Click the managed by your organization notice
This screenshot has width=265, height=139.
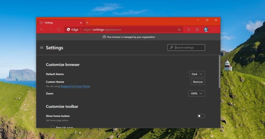[x=129, y=37]
